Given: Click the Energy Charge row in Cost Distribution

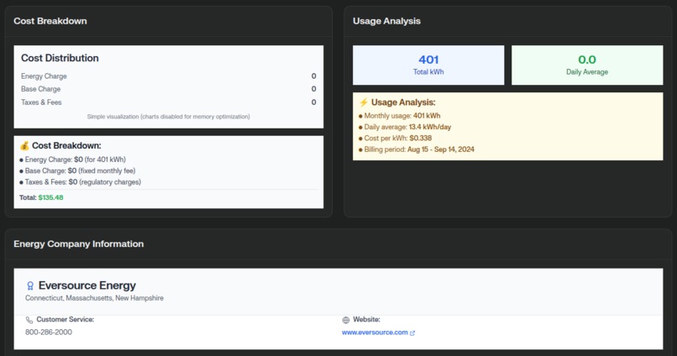Looking at the screenshot, I should click(x=168, y=76).
